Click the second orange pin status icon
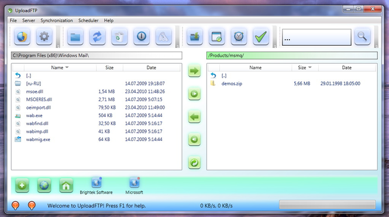The width and height of the screenshot is (389, 217). tap(32, 205)
